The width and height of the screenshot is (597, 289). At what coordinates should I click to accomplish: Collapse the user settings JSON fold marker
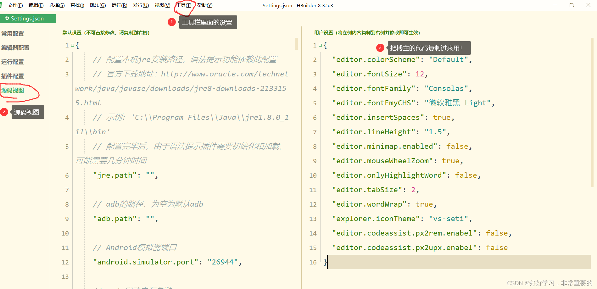coord(320,45)
